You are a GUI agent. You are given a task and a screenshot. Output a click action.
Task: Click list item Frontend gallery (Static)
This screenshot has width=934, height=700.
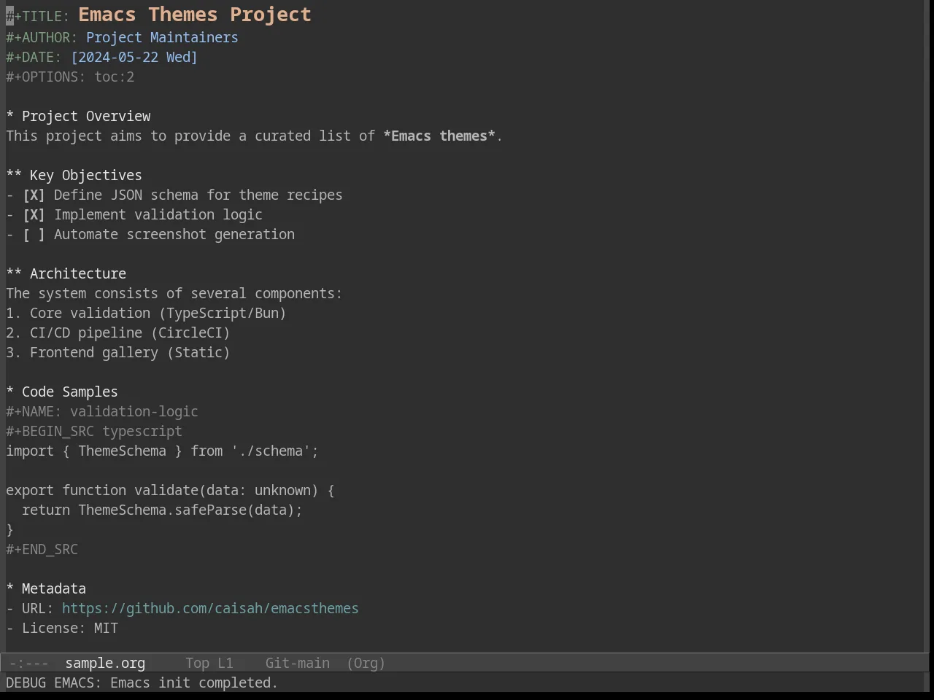[x=118, y=353]
